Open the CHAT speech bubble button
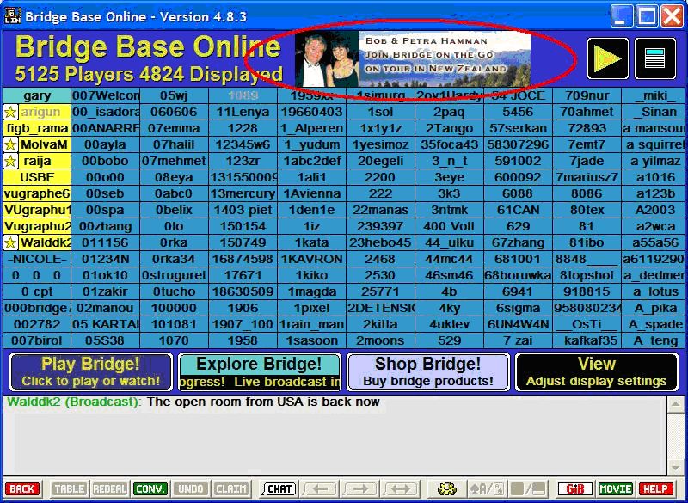This screenshot has height=503, width=688. coord(279,488)
